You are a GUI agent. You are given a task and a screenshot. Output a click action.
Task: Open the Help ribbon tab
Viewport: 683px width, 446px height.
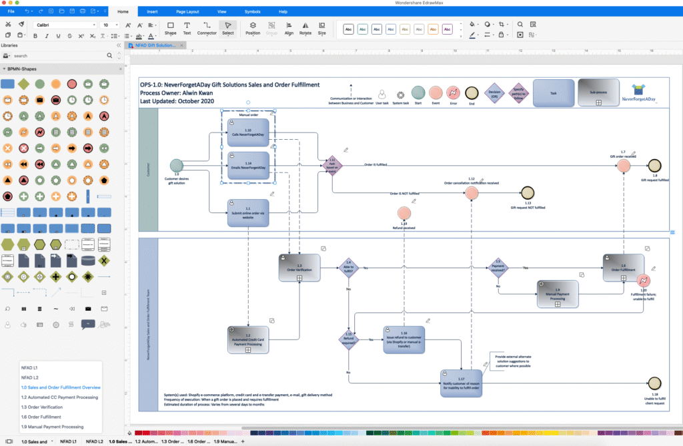[x=283, y=12]
